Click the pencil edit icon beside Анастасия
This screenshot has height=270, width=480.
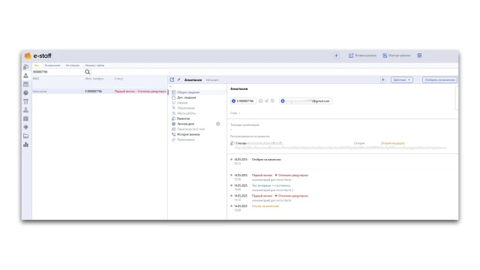[178, 79]
